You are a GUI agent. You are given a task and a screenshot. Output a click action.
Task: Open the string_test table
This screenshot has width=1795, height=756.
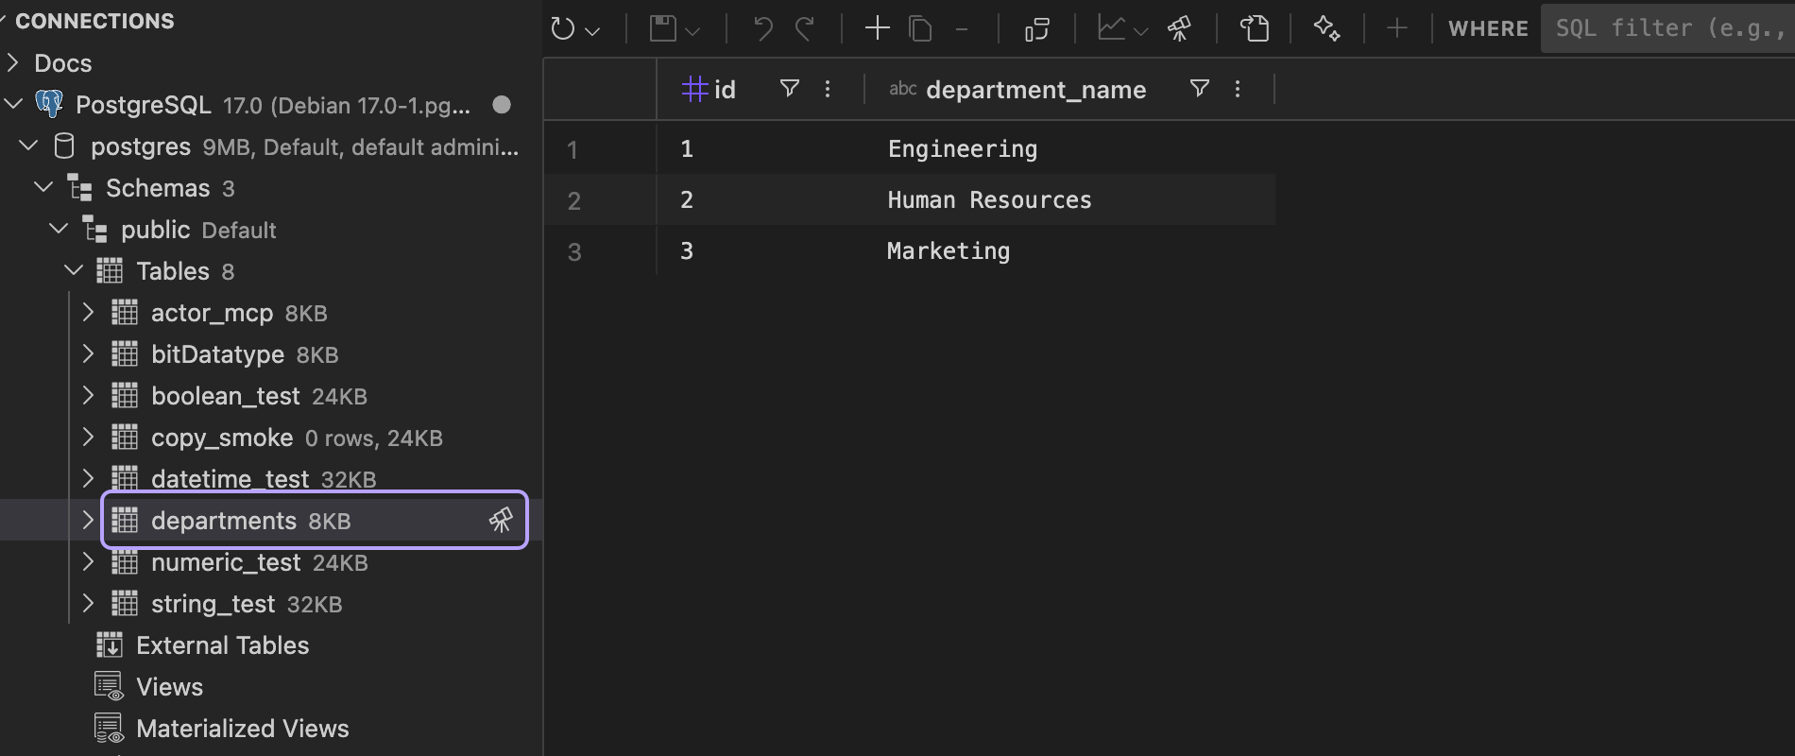(213, 604)
